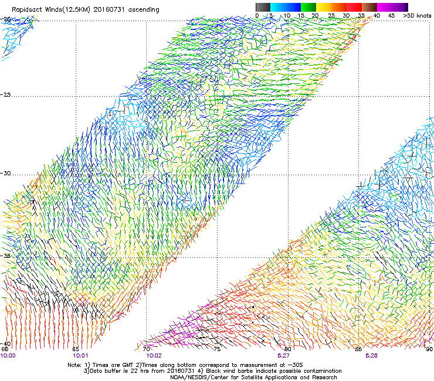Click the 'Times are GMT' note line
Image resolution: width=434 pixels, height=381 pixels.
[185, 365]
